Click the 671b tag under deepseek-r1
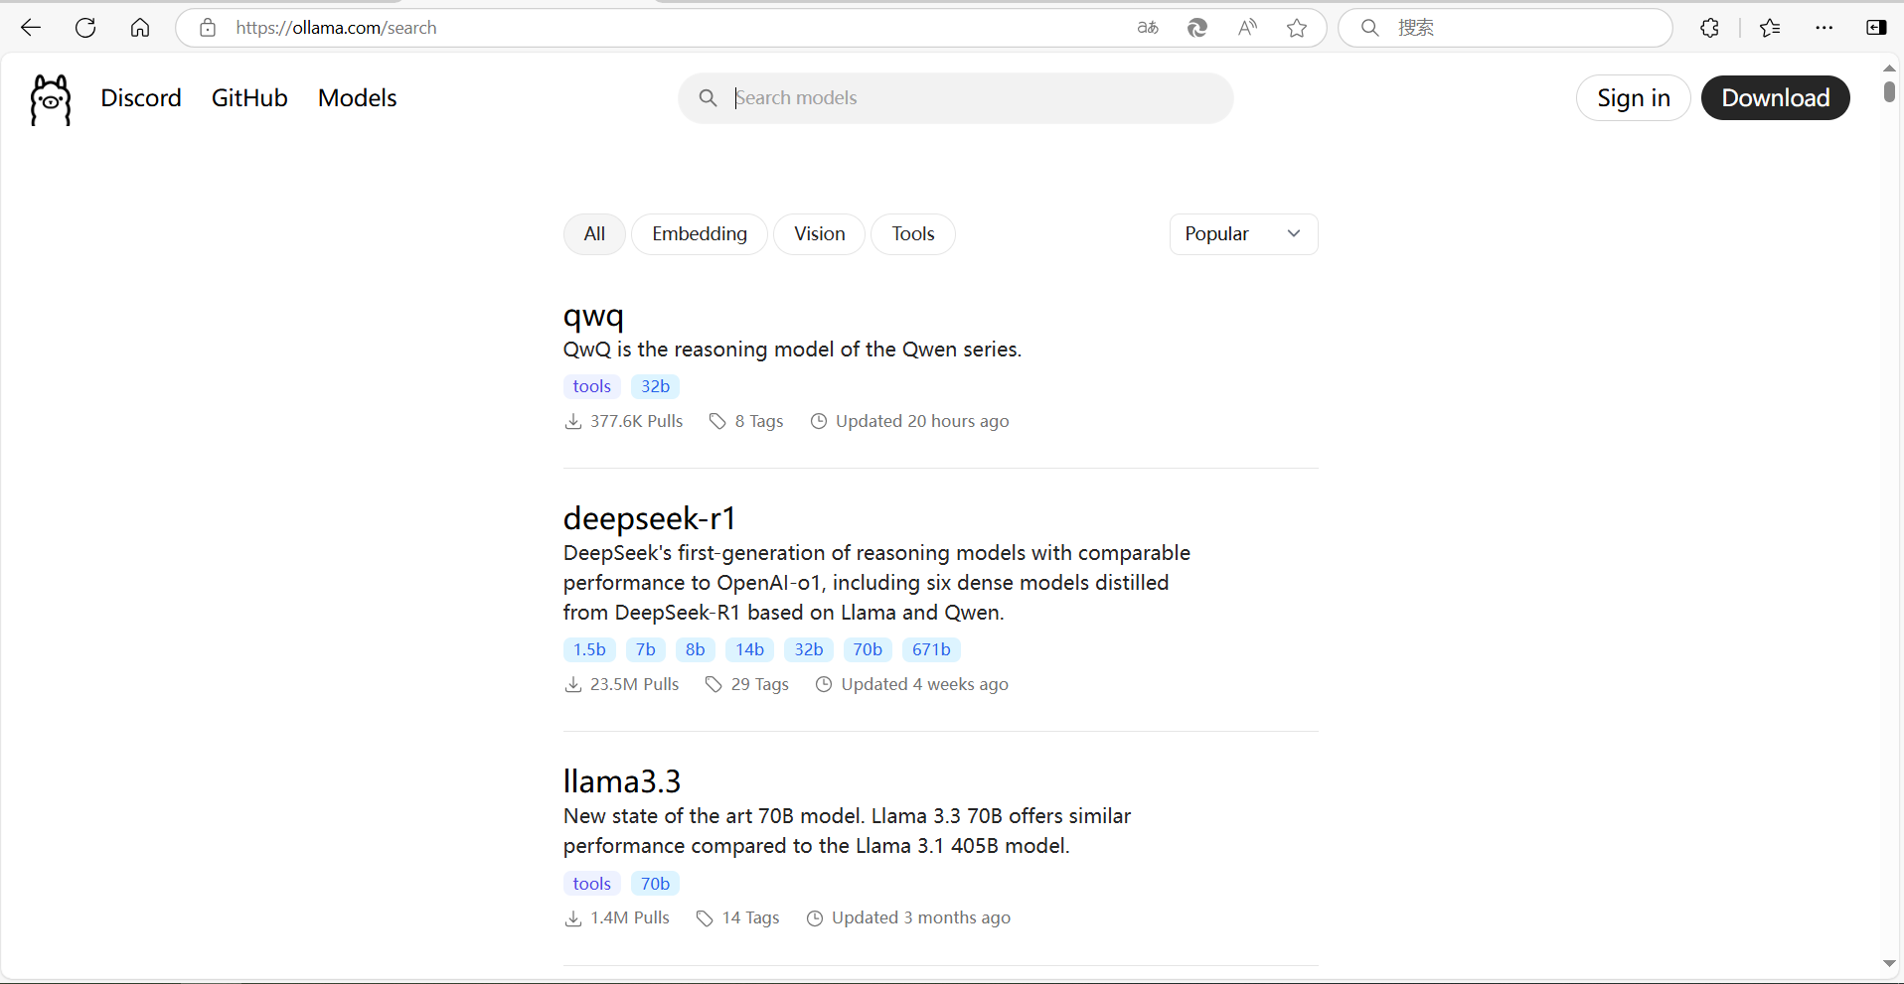The width and height of the screenshot is (1904, 984). coord(931,649)
